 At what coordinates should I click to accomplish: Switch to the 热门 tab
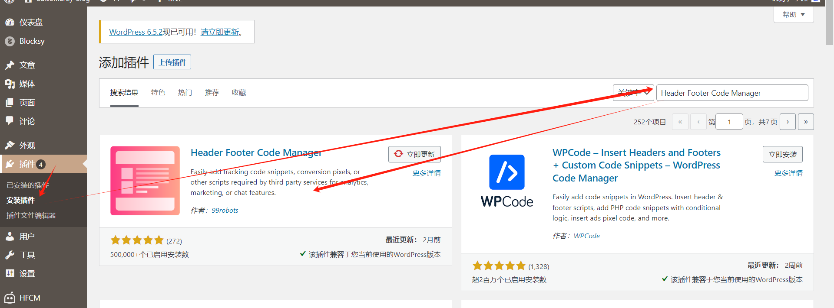click(185, 93)
